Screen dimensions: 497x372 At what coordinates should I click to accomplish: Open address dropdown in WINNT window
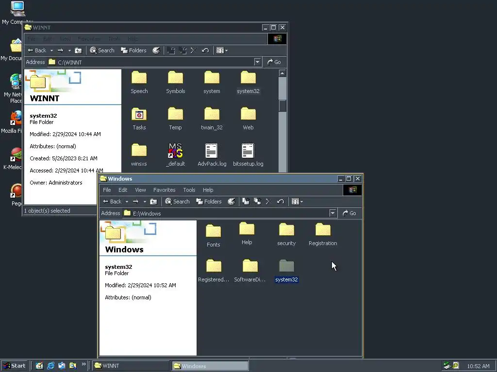coord(257,62)
